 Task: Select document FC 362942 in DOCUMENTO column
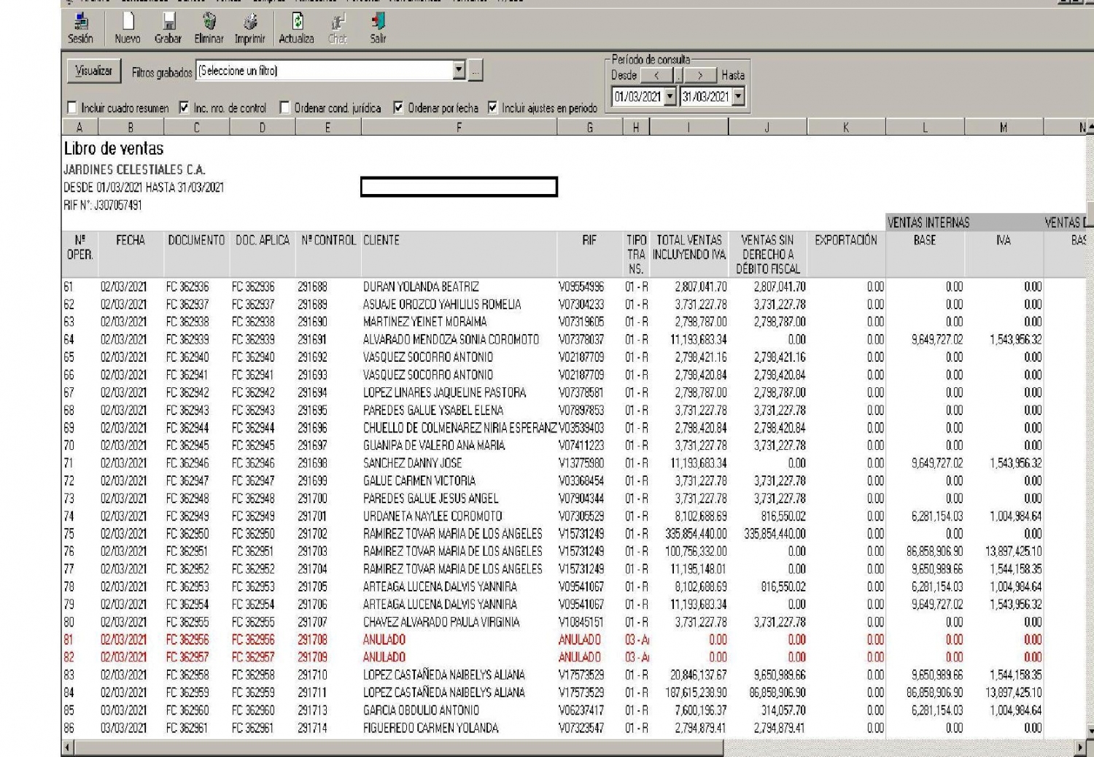[x=187, y=392]
